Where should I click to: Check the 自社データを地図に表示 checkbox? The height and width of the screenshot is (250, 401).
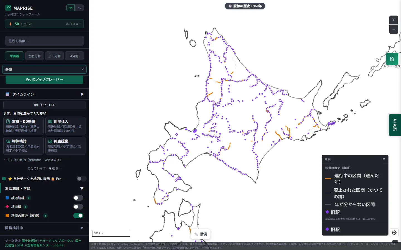click(x=4, y=179)
